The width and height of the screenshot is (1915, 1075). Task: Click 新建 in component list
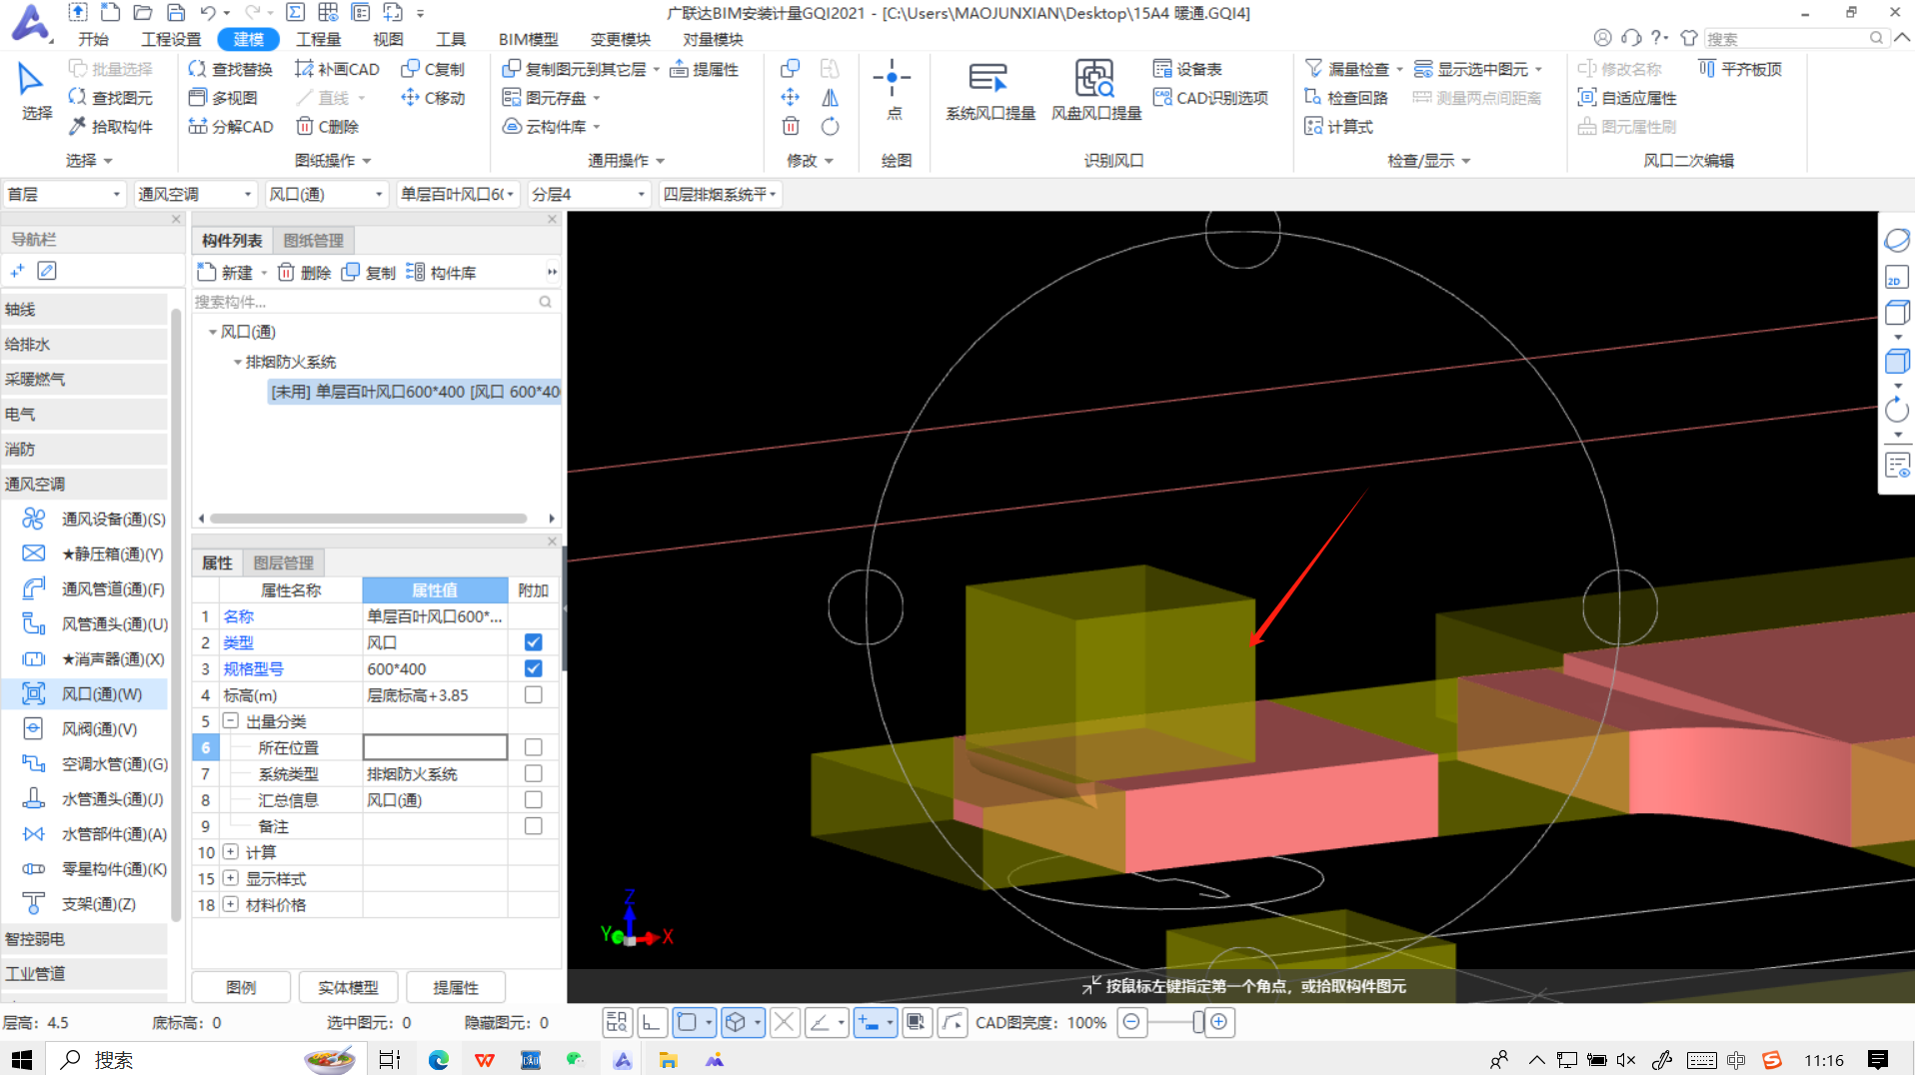226,273
